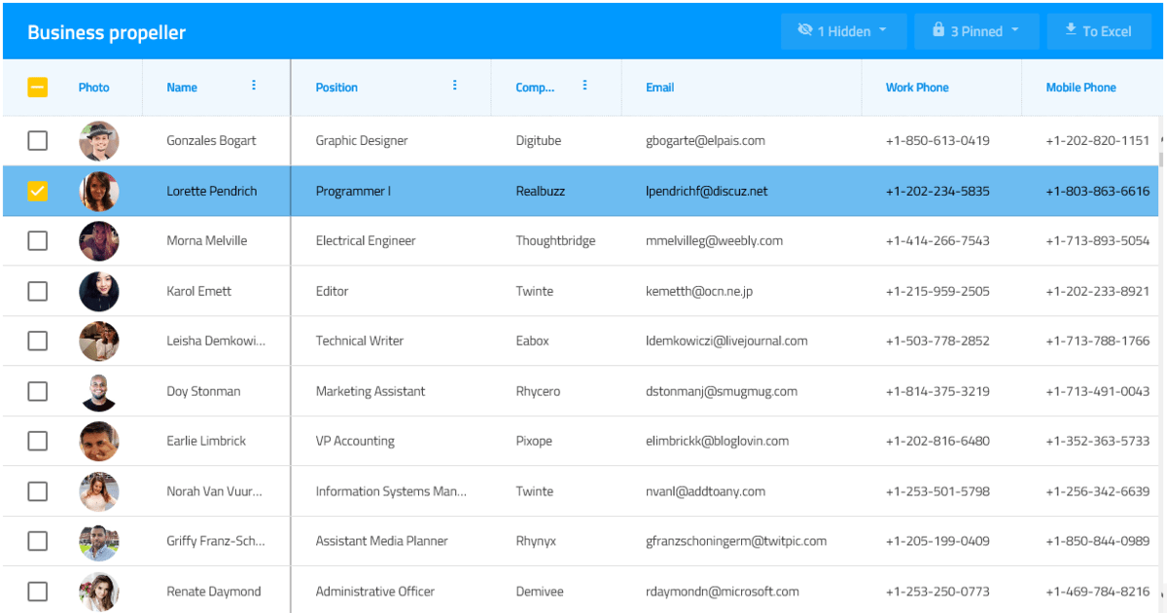Check the box for Karol Emett

click(x=37, y=291)
